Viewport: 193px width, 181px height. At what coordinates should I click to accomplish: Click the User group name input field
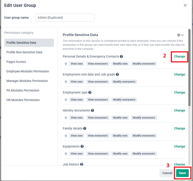65,18
